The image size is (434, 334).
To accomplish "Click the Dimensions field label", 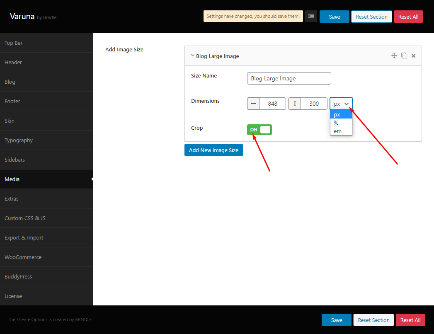I will (205, 101).
